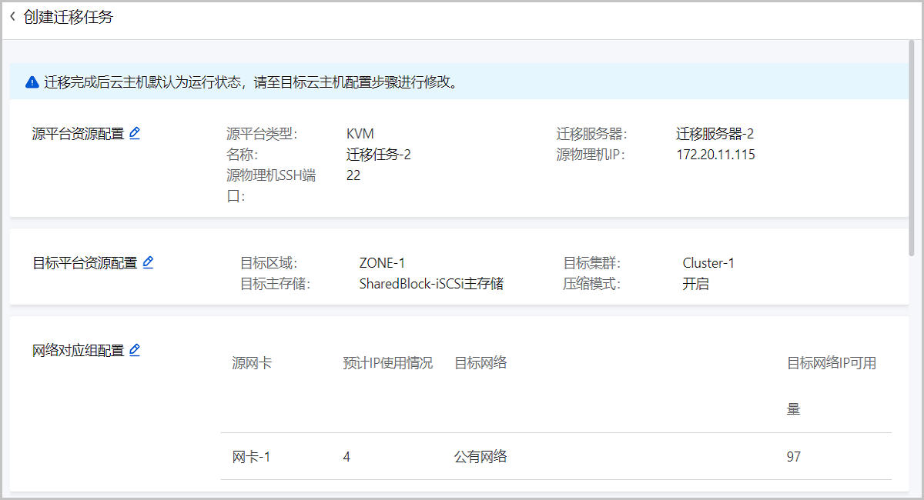Click the 创建迁移任务 page title
924x500 pixels.
(69, 17)
